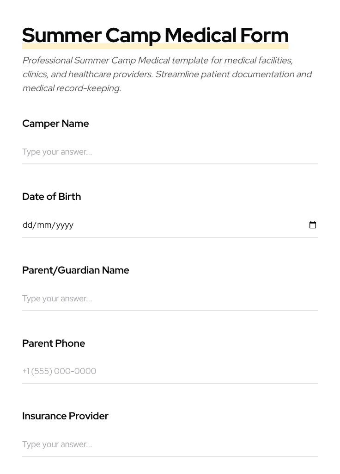Click the word Form in the heading
Image resolution: width=340 pixels, height=474 pixels.
pyautogui.click(x=264, y=35)
